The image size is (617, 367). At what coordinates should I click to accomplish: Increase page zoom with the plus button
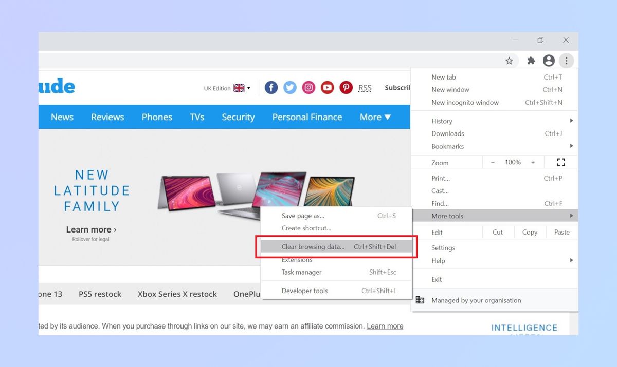point(533,162)
